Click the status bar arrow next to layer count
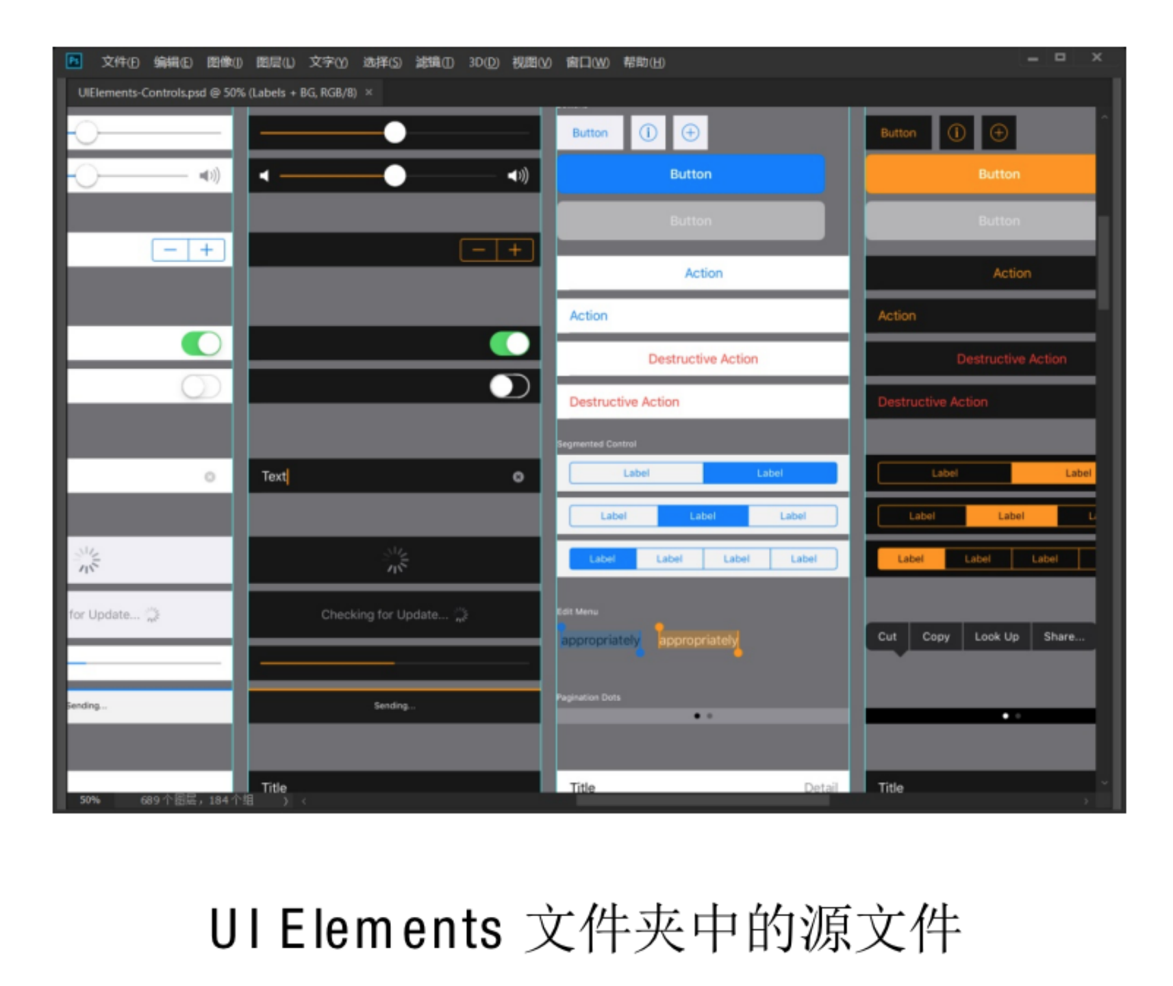The image size is (1173, 986). pyautogui.click(x=286, y=800)
